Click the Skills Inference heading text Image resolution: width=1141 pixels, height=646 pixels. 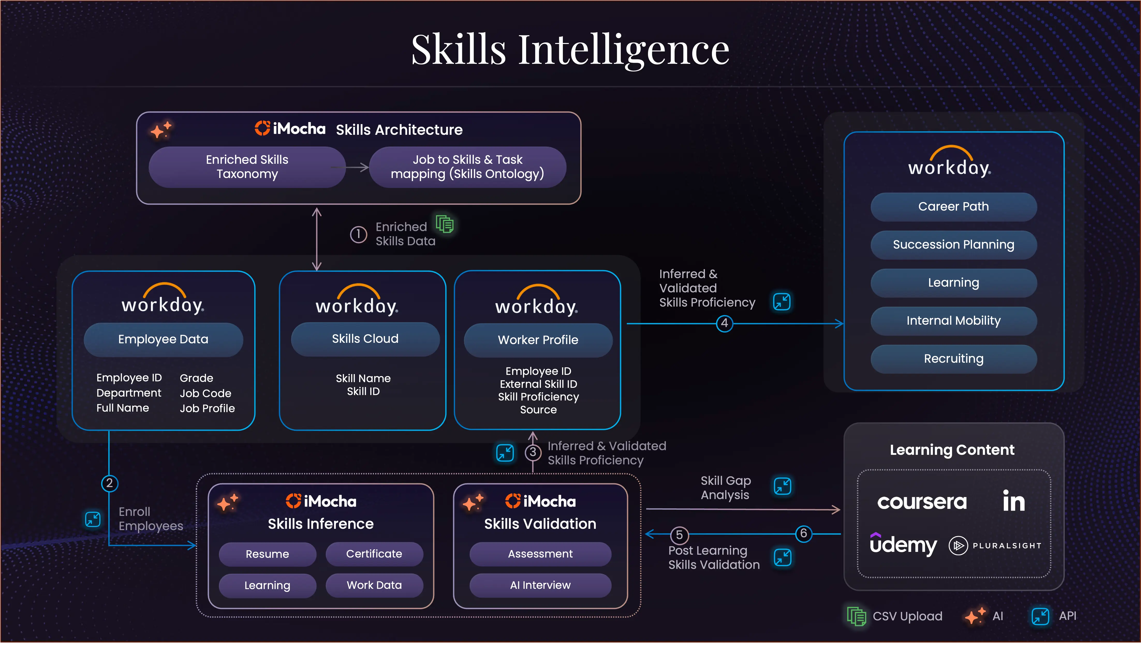(x=320, y=524)
